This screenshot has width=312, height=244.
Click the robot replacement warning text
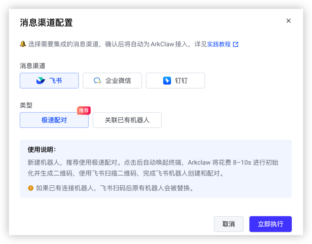pos(115,188)
